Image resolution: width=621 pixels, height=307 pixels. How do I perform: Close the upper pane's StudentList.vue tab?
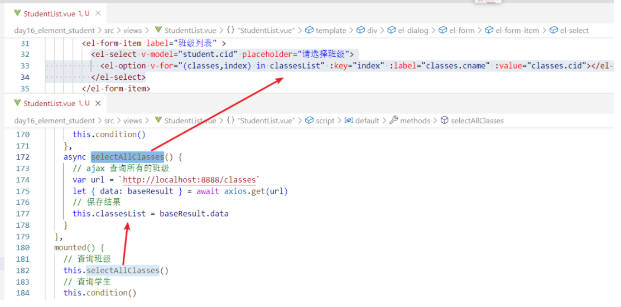coord(98,13)
